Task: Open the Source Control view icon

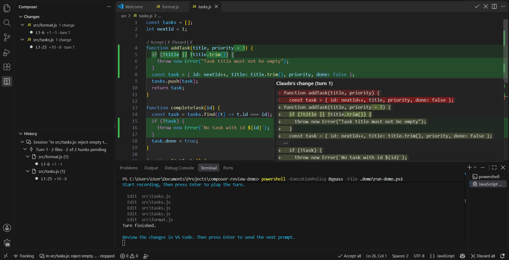Action: tap(7, 37)
